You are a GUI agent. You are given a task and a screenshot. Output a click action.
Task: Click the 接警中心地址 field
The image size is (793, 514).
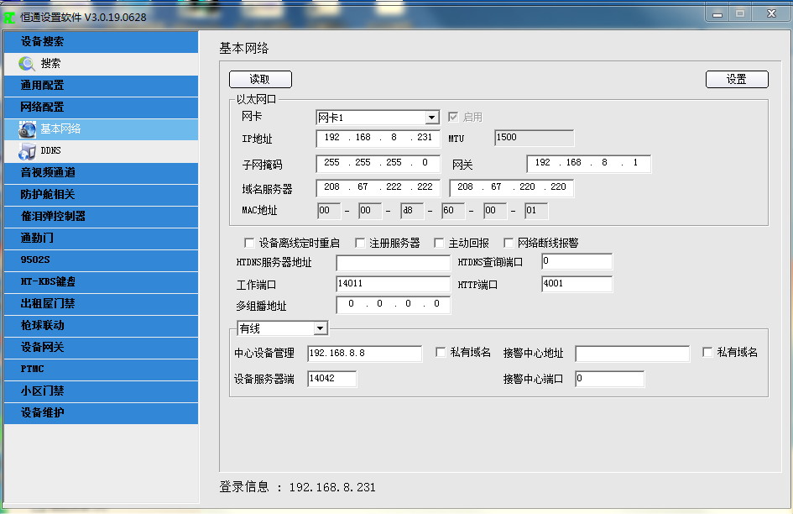(632, 354)
